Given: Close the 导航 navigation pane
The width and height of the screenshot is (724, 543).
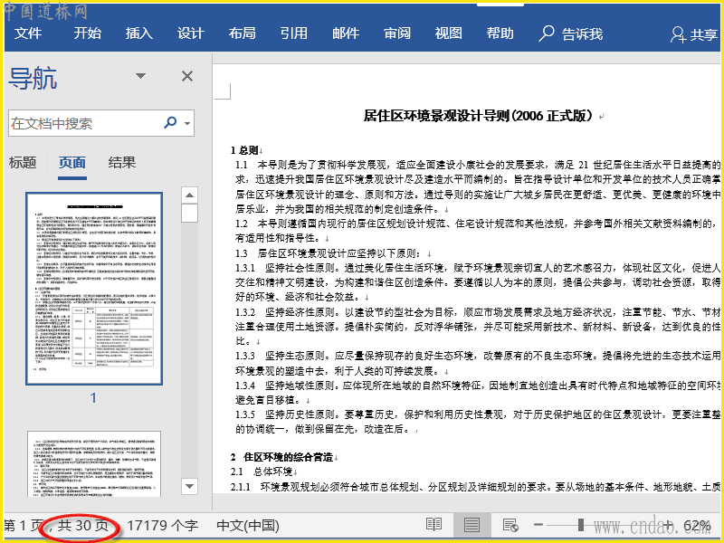Looking at the screenshot, I should pyautogui.click(x=187, y=76).
